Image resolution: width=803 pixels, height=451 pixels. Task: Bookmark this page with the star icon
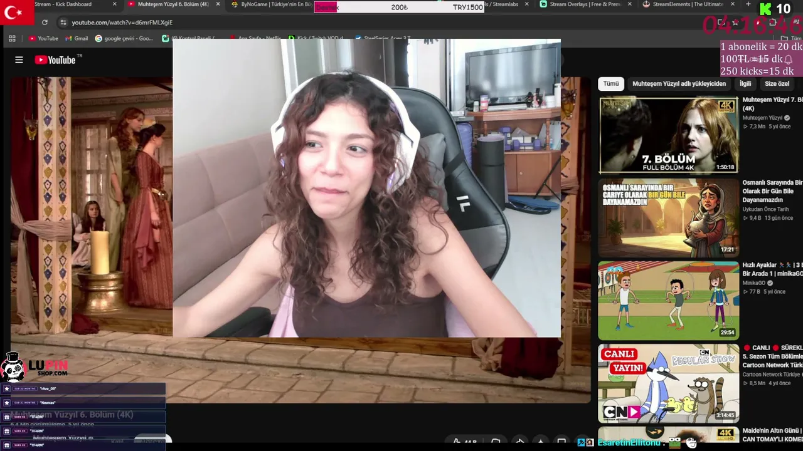735,23
